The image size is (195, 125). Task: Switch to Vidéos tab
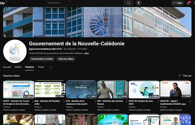click(18, 67)
